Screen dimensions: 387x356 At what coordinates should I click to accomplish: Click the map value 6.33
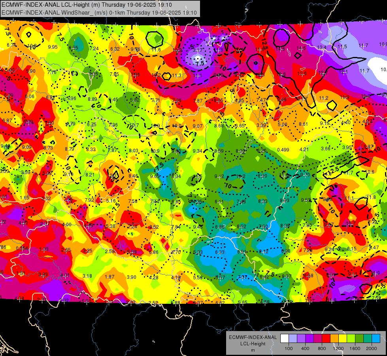pos(220,252)
